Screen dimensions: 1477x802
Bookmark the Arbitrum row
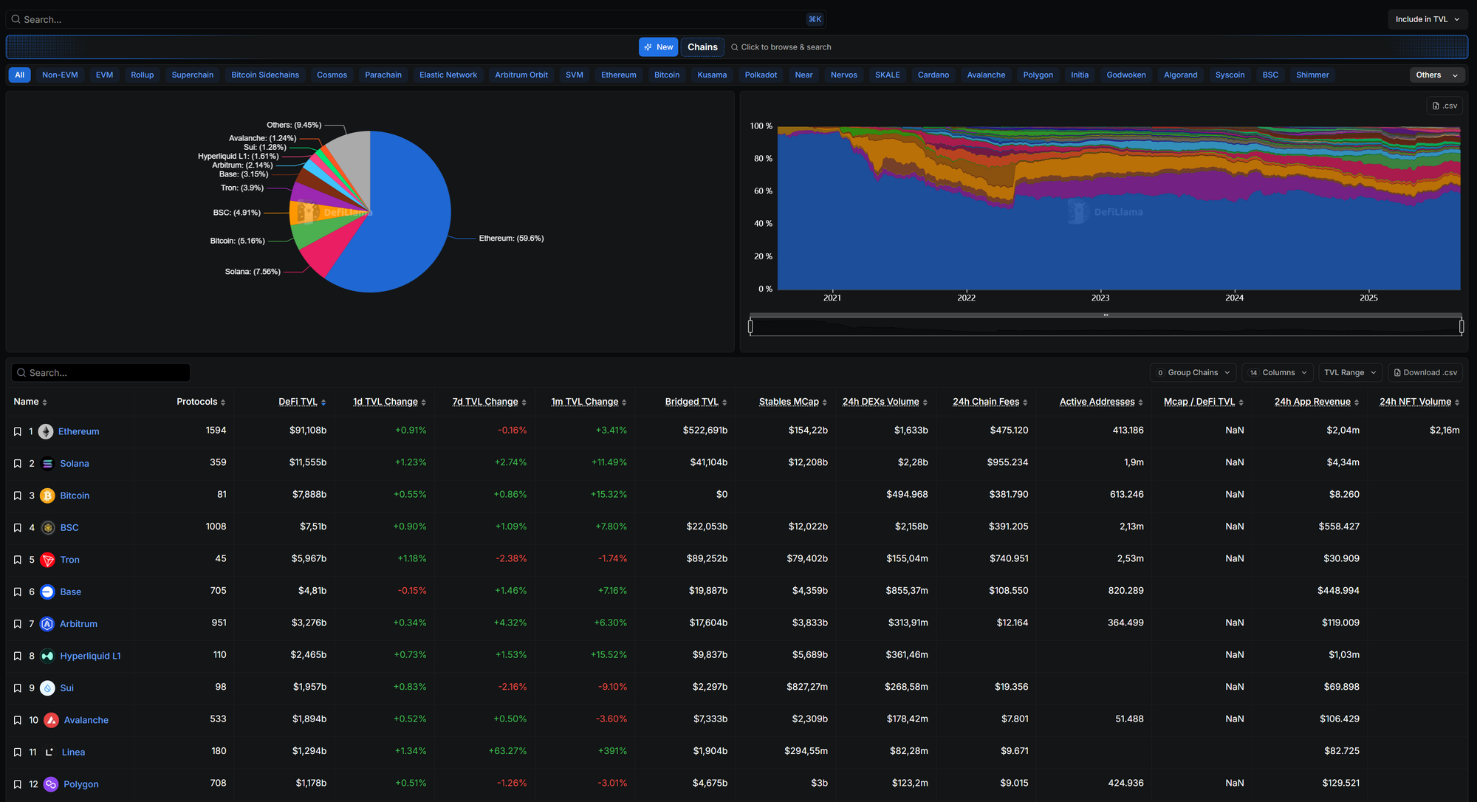(x=18, y=624)
